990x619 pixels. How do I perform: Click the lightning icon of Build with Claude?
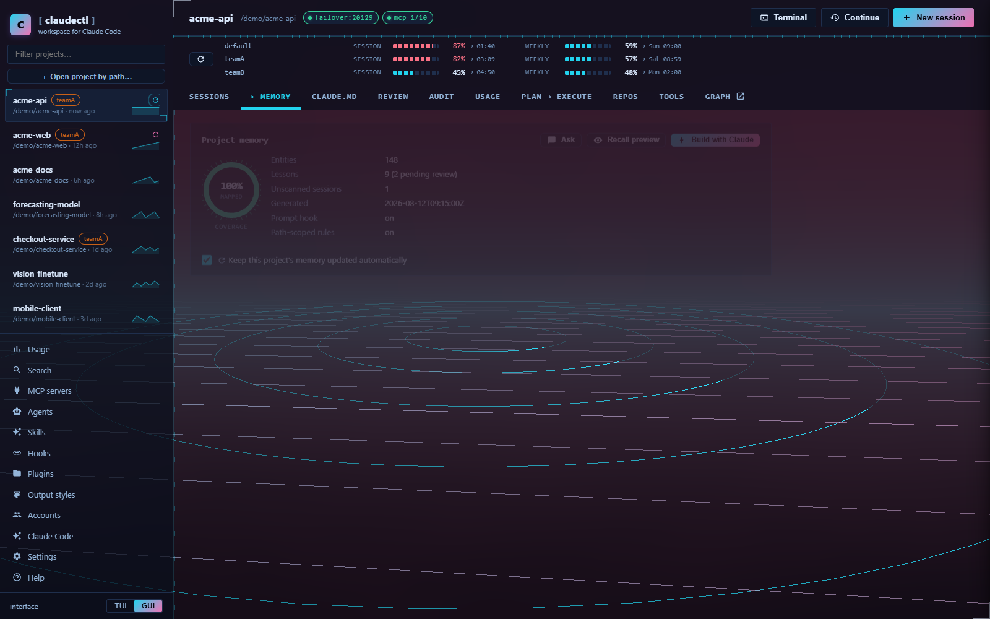coord(681,140)
